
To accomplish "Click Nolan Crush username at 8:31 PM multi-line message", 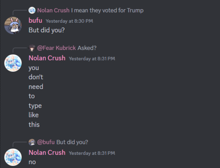I will [x=47, y=58].
